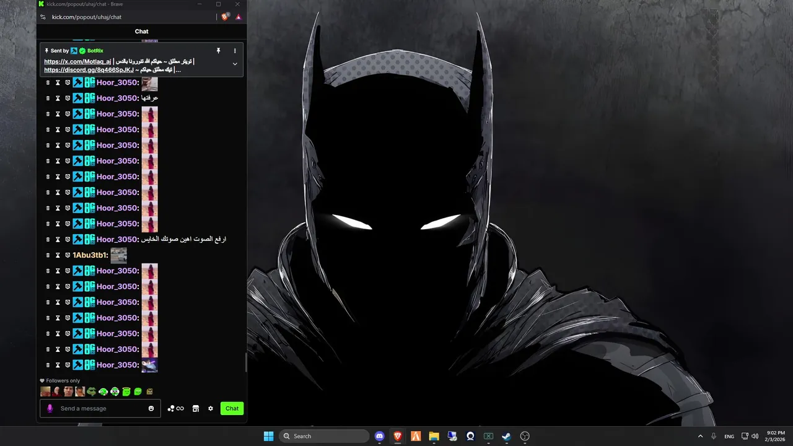Open the Brave Rewards triangle icon

tap(239, 17)
